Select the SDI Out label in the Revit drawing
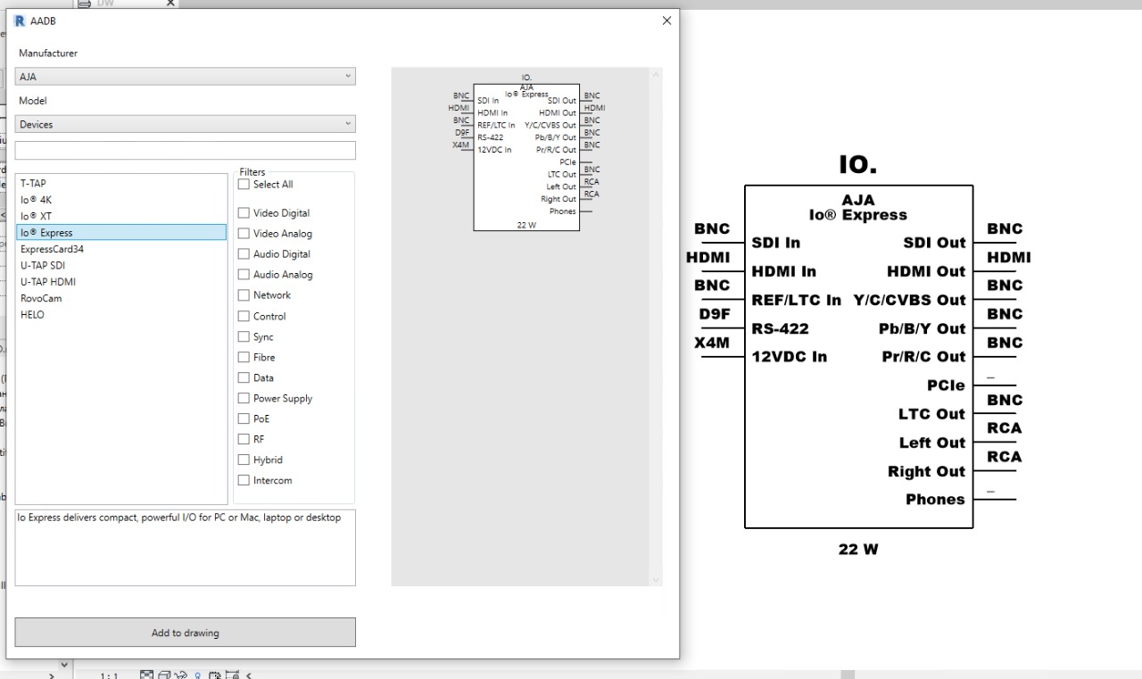Viewport: 1142px width, 679px height. coord(935,243)
